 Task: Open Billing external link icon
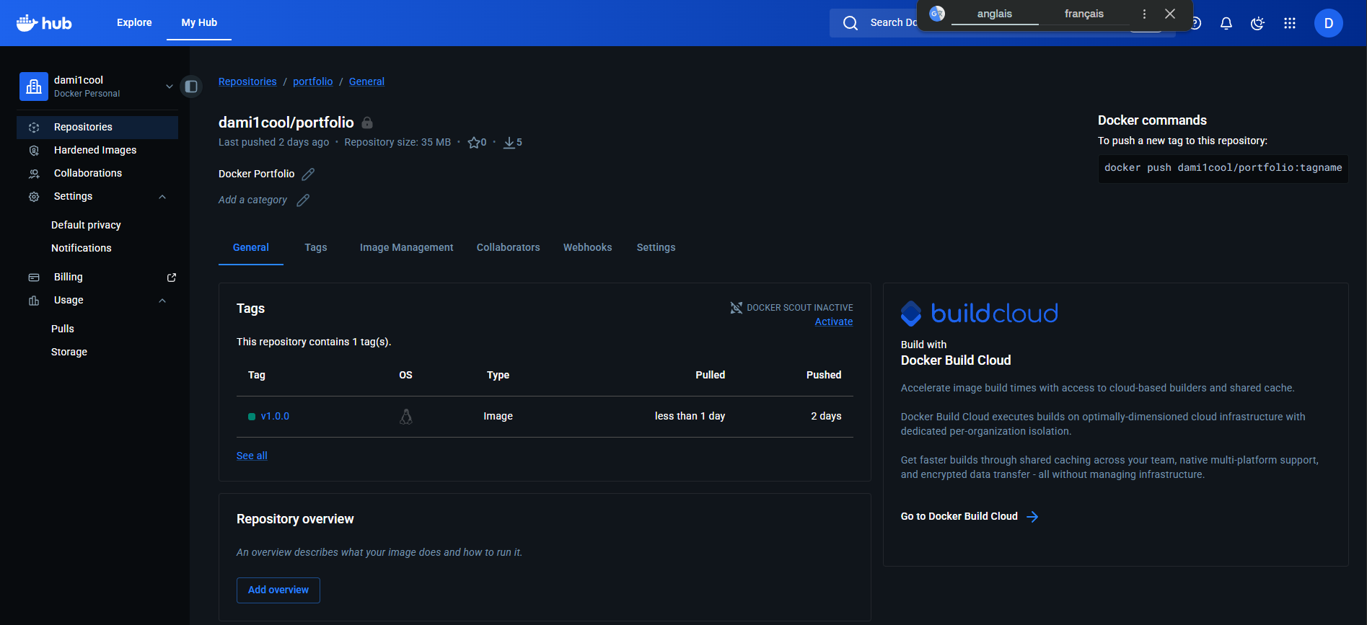pos(172,278)
